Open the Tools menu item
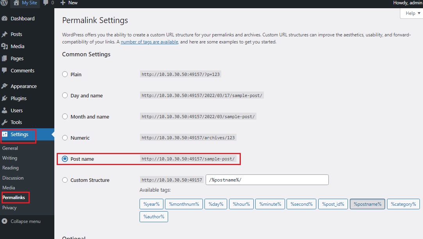The height and width of the screenshot is (239, 423). pos(16,122)
